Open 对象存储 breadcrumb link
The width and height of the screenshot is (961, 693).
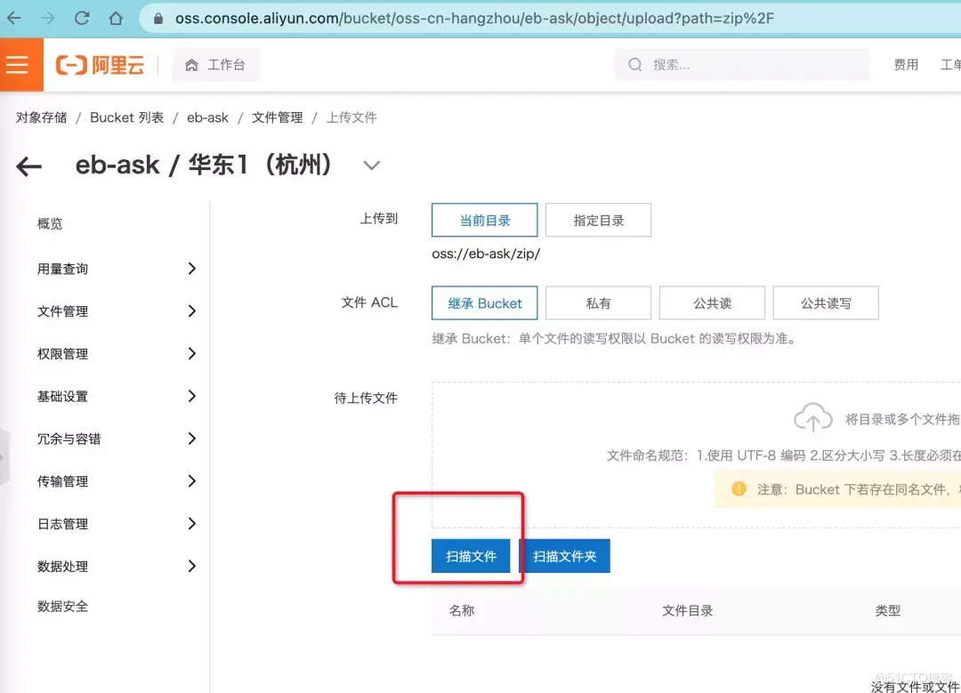pyautogui.click(x=41, y=117)
